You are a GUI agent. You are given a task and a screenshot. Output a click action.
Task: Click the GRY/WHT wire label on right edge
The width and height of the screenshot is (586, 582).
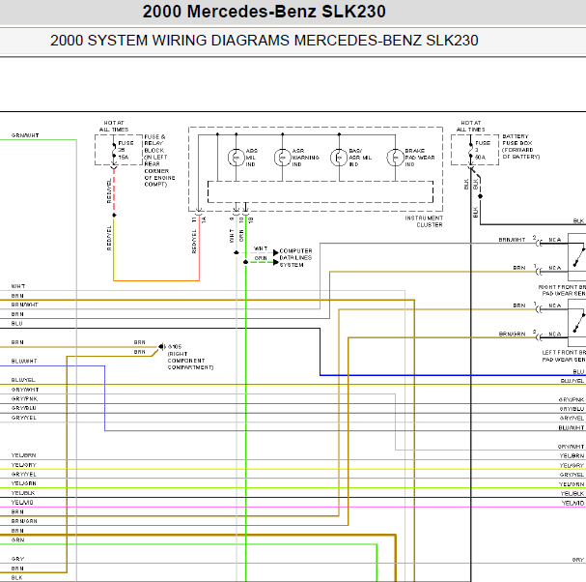coord(571,447)
